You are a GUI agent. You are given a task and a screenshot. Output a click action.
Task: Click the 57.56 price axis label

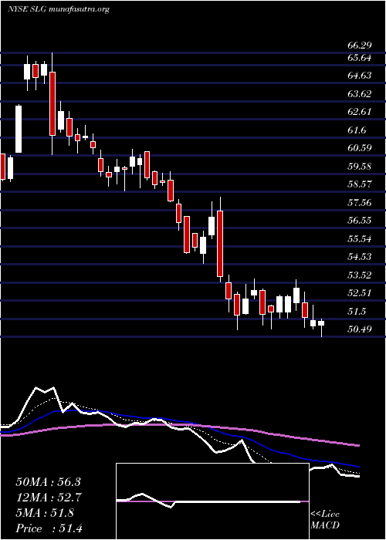pos(359,202)
